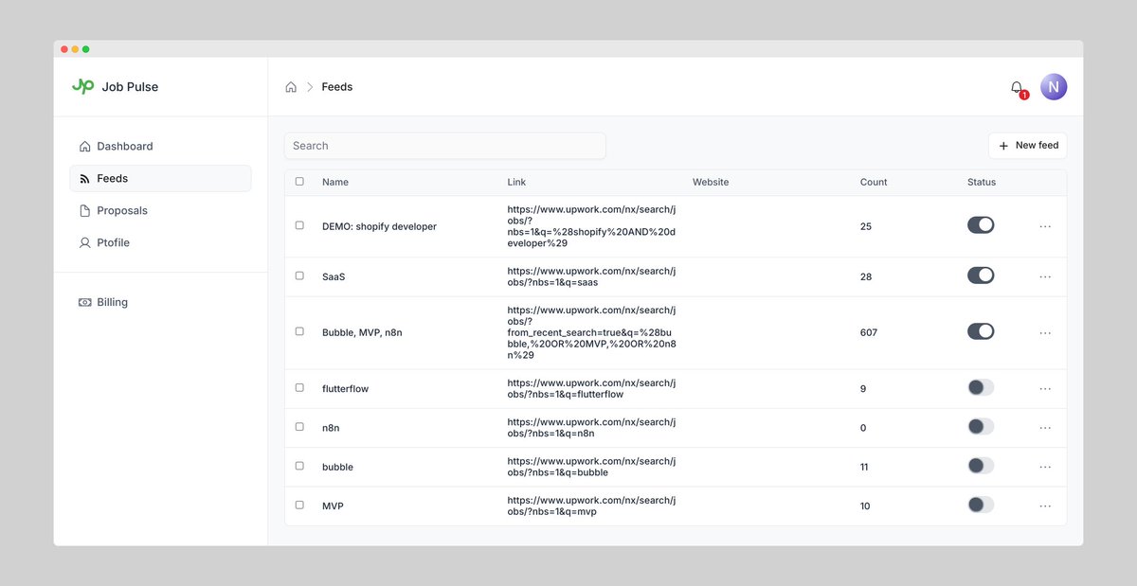Open more options for n8n feed
Screen dimensions: 1137x586
point(1045,428)
